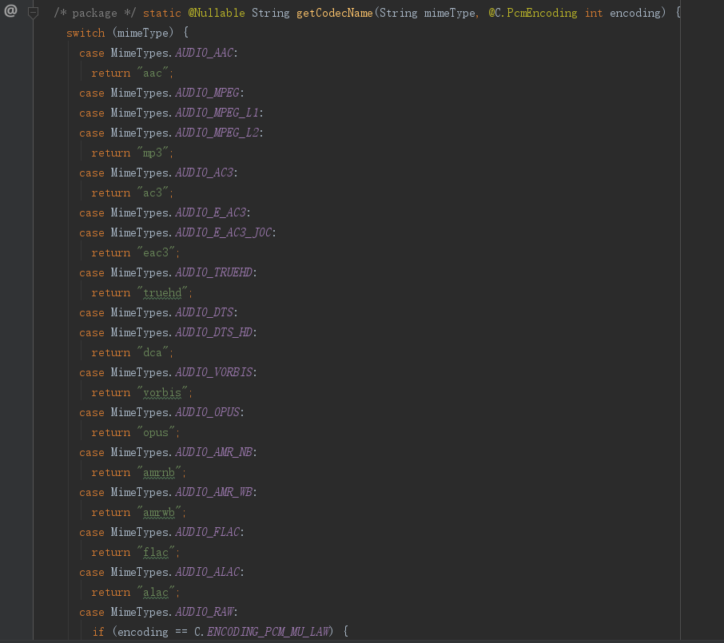Click the @C.PcmEncoding annotation
The image size is (724, 643).
click(533, 13)
